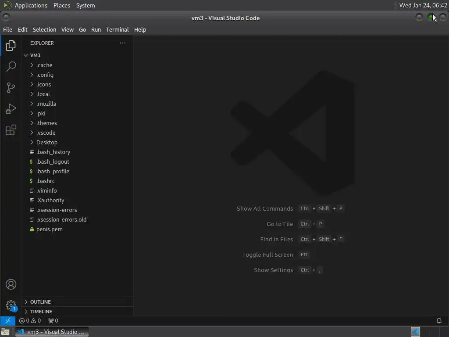Open the .viminfo file
The image size is (449, 337).
coord(77,190)
